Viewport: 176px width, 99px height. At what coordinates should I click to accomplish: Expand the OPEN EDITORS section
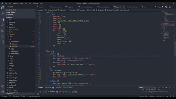[x=12, y=10]
